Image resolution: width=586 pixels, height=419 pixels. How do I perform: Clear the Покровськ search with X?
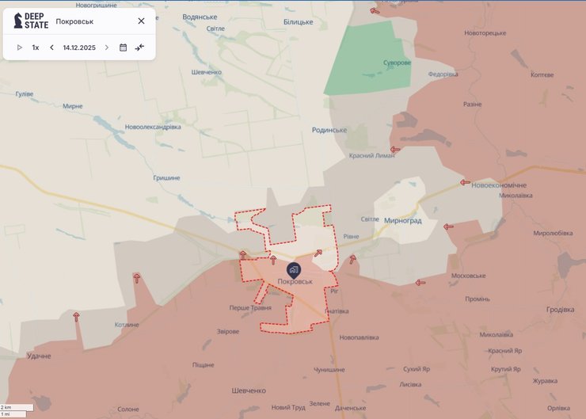point(141,21)
